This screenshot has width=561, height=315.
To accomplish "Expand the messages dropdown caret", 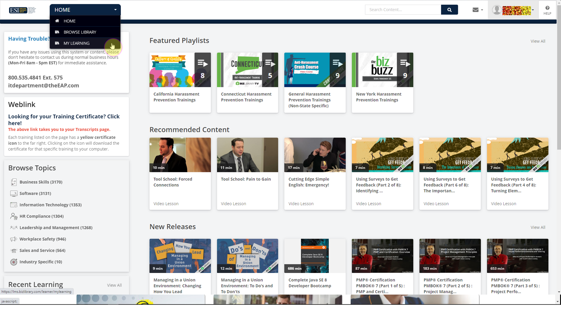I will pos(482,10).
